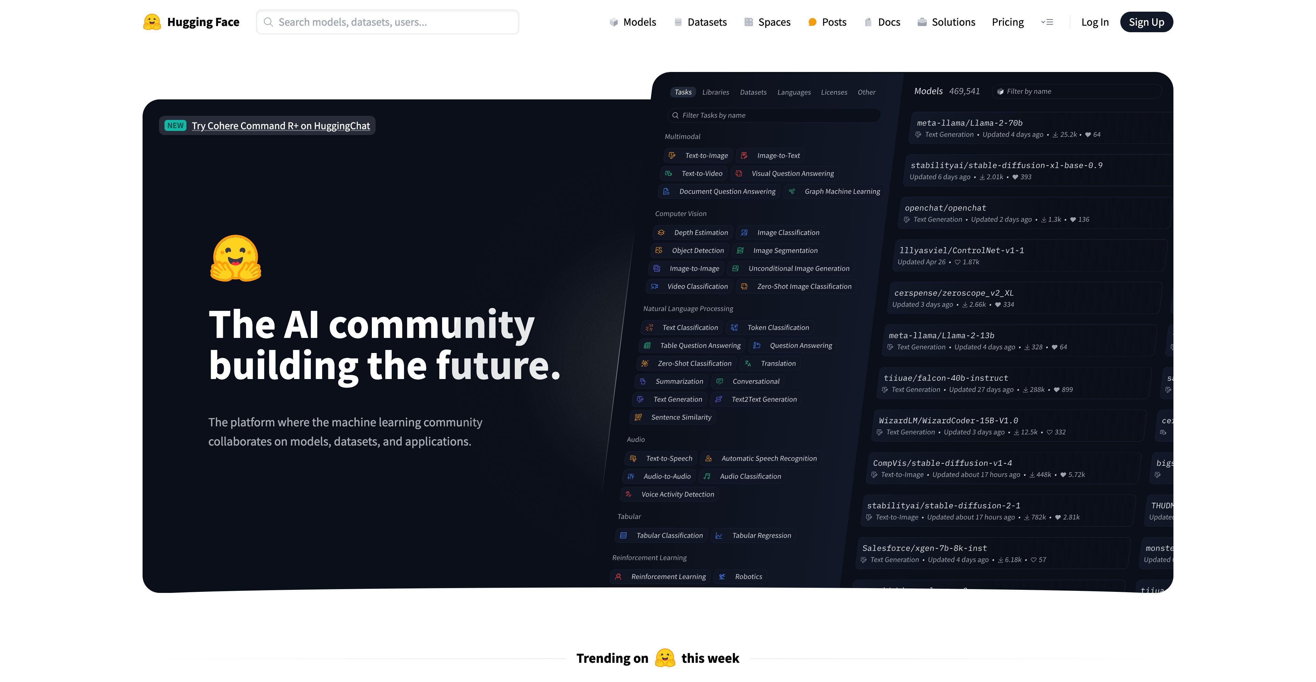Image resolution: width=1316 pixels, height=682 pixels.
Task: Click the orange Posts icon in navbar
Action: click(812, 22)
